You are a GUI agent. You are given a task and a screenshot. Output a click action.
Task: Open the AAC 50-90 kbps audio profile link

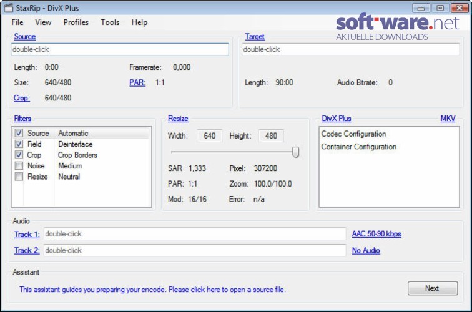(x=376, y=234)
